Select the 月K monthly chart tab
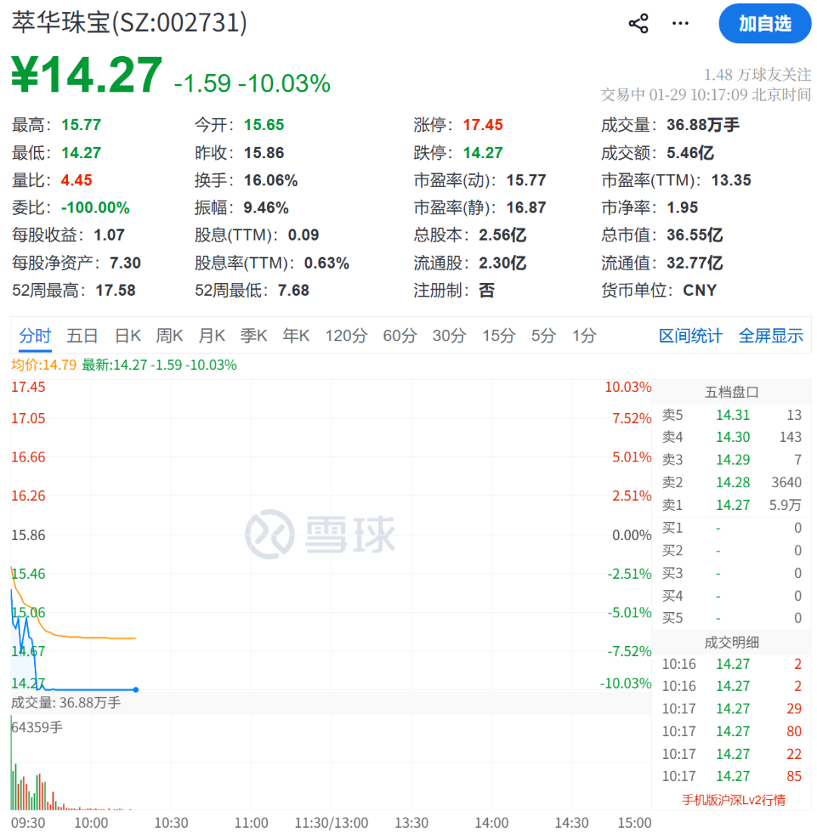 211,336
